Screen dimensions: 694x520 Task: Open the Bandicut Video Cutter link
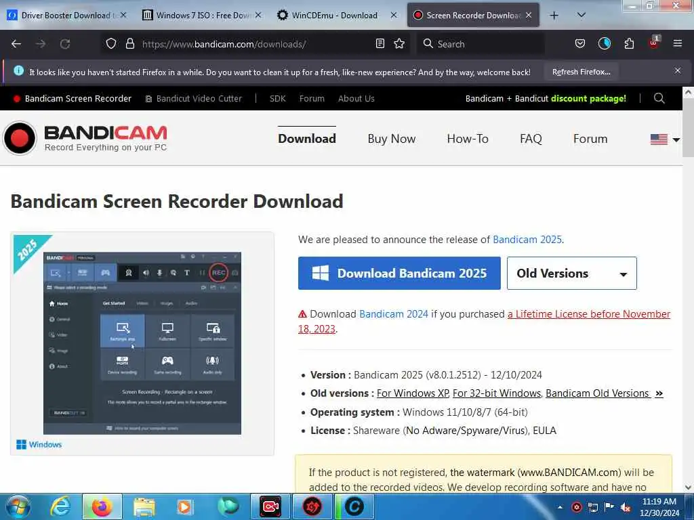(x=194, y=99)
